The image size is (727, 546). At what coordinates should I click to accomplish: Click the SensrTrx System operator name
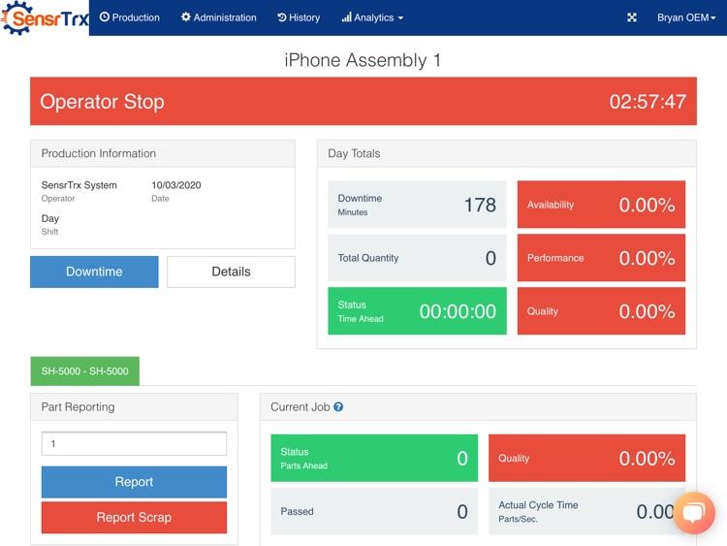click(79, 185)
